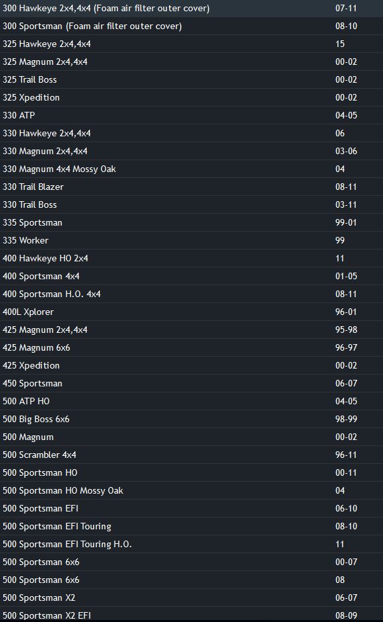Select the 400L Xplorer entry
383x622 pixels.
192,312
